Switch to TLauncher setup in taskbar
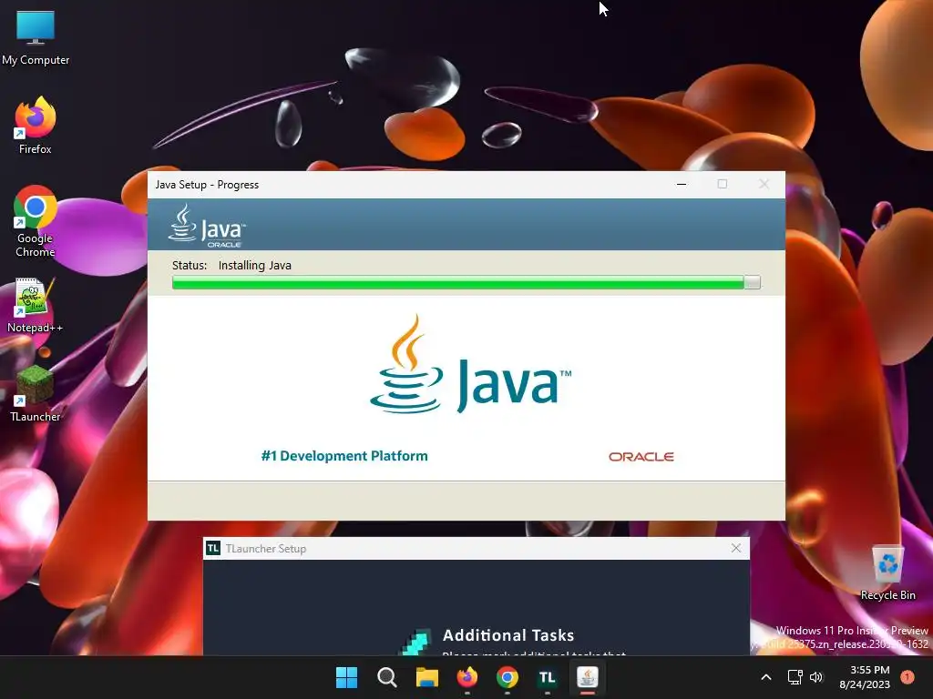 [547, 677]
